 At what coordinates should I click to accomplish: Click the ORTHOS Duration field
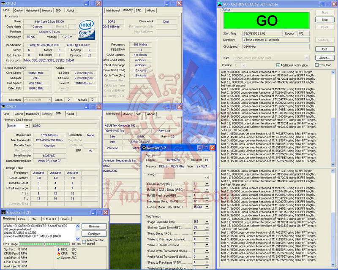pos(276,40)
